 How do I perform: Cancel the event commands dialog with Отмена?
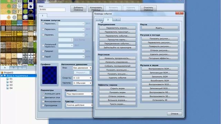[x=174, y=114]
